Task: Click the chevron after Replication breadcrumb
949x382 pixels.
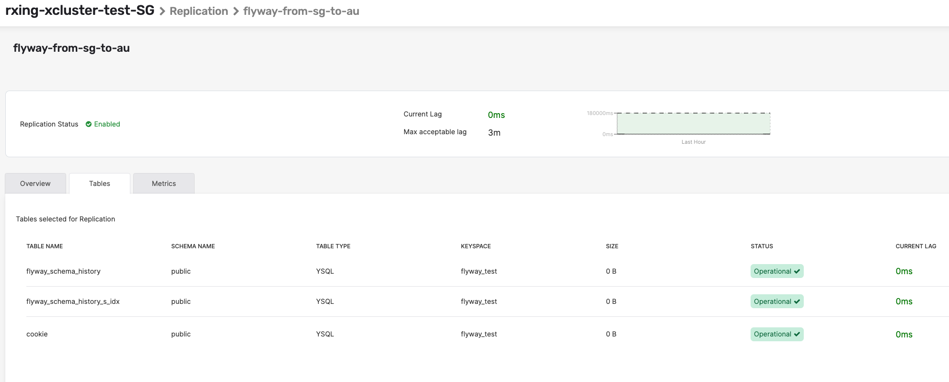Action: tap(236, 12)
